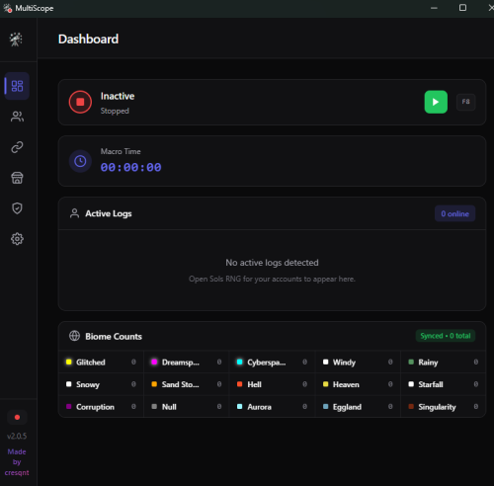
Task: Open the Dashboard grid icon in sidebar
Action: pyautogui.click(x=17, y=86)
